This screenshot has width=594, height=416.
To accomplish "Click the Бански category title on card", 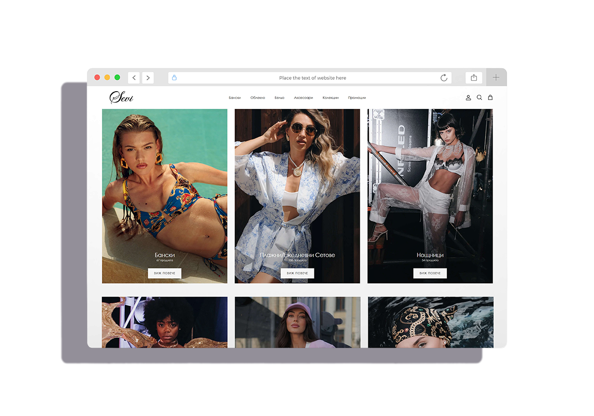I will [x=165, y=255].
